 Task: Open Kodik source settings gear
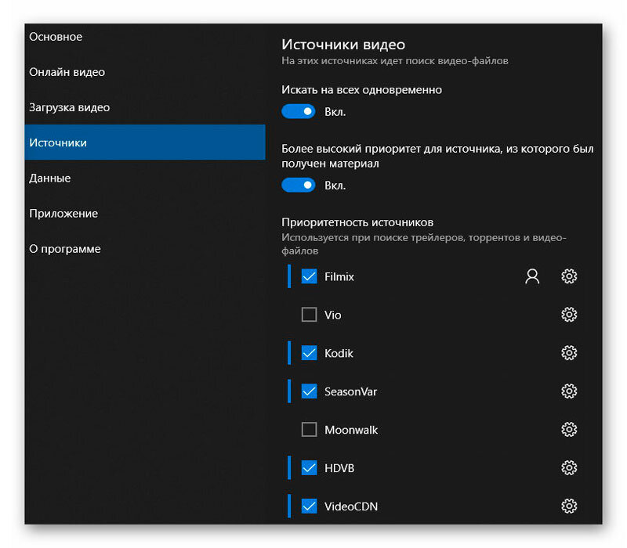point(569,353)
